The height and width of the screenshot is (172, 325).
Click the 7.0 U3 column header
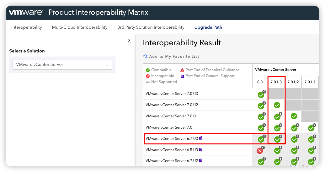point(276,82)
